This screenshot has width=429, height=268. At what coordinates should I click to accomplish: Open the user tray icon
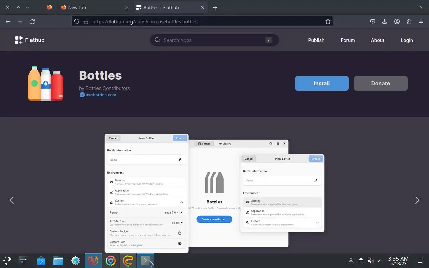(351, 261)
